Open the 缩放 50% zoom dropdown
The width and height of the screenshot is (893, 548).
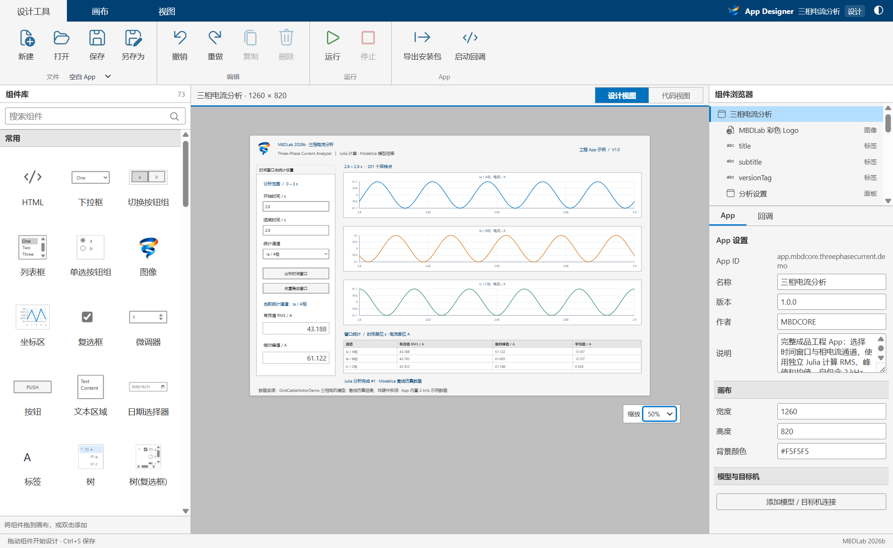[659, 414]
